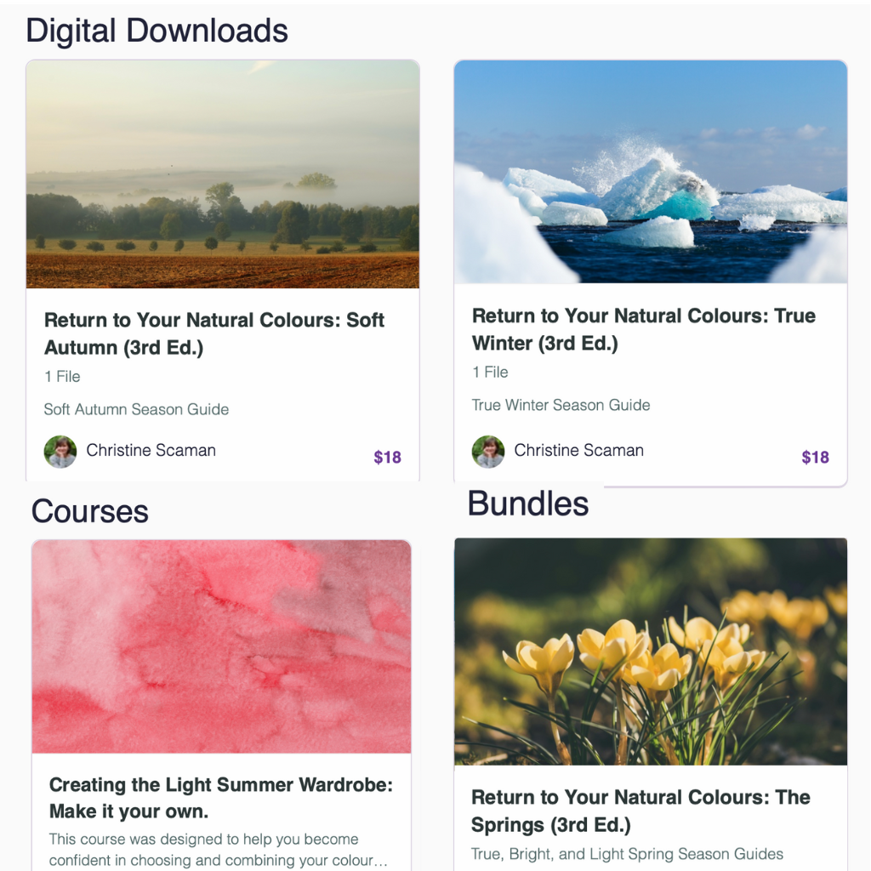Open Creating the Light Summer Wardrobe course title
871x871 pixels.
[x=221, y=798]
